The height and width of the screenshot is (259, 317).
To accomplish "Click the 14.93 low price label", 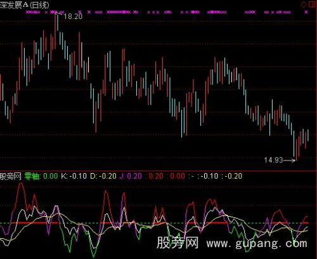I will click(273, 160).
